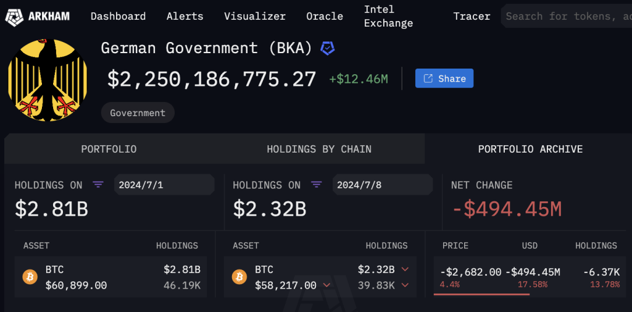This screenshot has height=312, width=632.
Task: Click the BTC coin icon priced at $58,217.00
Action: point(239,277)
